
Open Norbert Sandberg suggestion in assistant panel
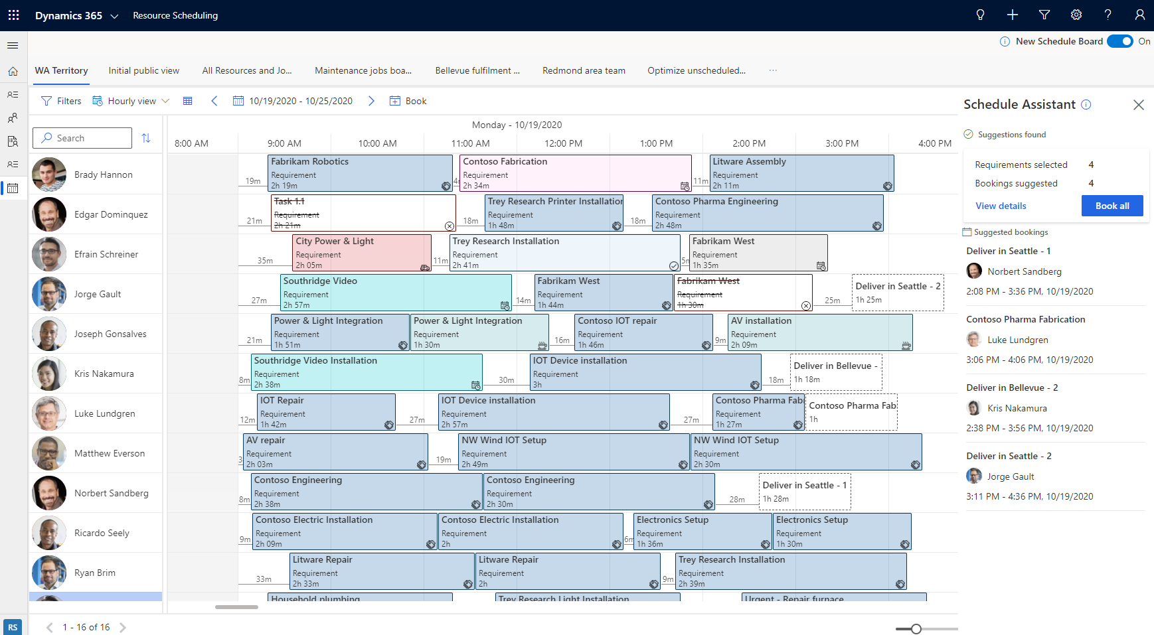(1025, 271)
